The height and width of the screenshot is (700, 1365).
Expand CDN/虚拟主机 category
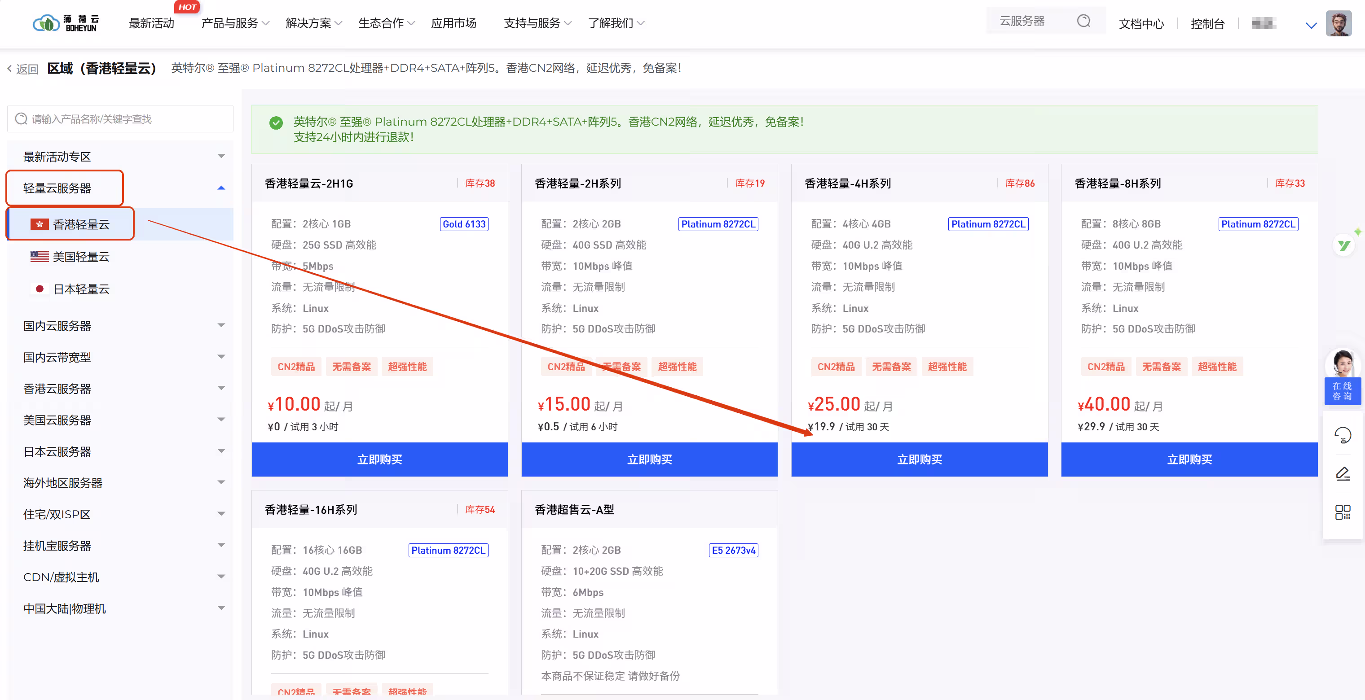point(120,577)
